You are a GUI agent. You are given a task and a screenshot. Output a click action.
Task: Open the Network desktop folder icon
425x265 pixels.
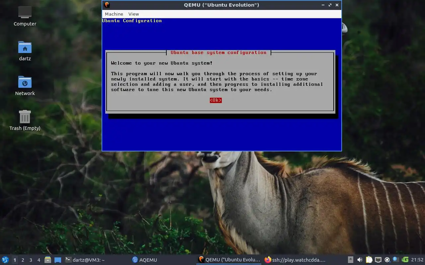pos(25,85)
